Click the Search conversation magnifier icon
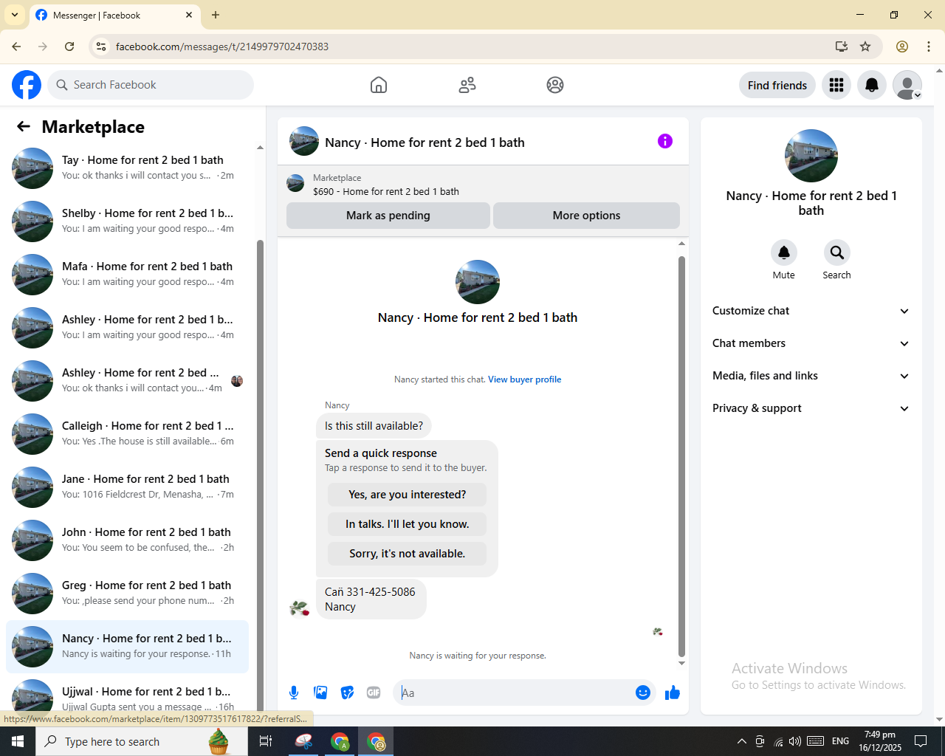Viewport: 945px width, 756px height. 836,252
